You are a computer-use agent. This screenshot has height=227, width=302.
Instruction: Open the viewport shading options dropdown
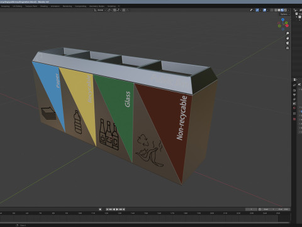[x=288, y=10]
